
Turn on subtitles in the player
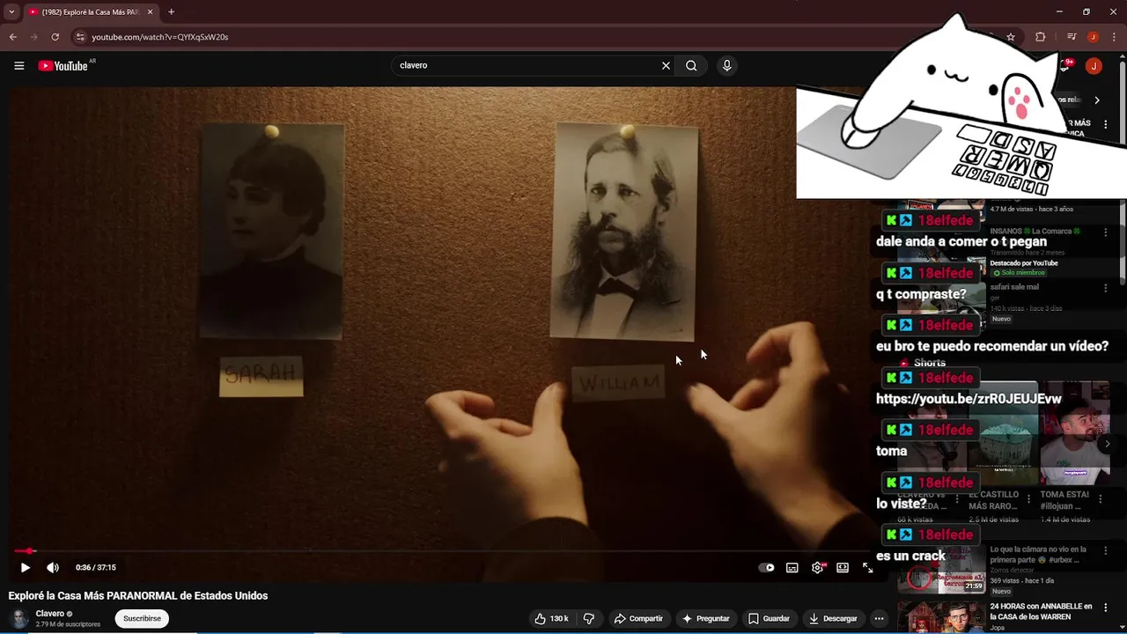[x=792, y=568]
